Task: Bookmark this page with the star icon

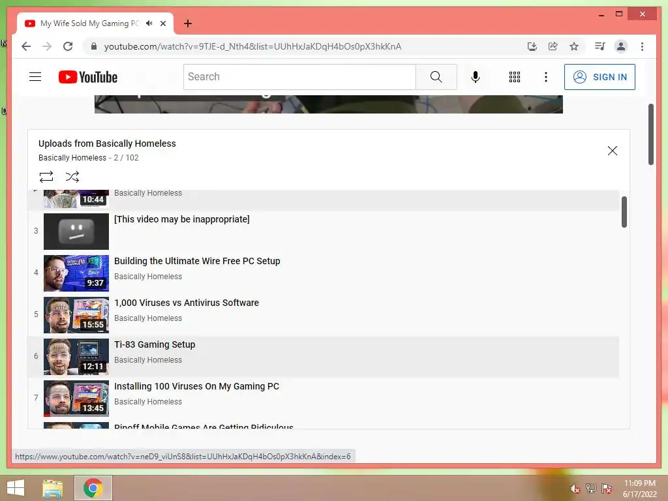Action: coord(574,46)
